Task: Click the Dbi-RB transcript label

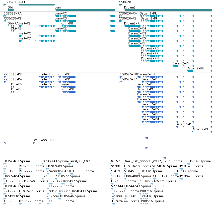Action: coord(16,28)
